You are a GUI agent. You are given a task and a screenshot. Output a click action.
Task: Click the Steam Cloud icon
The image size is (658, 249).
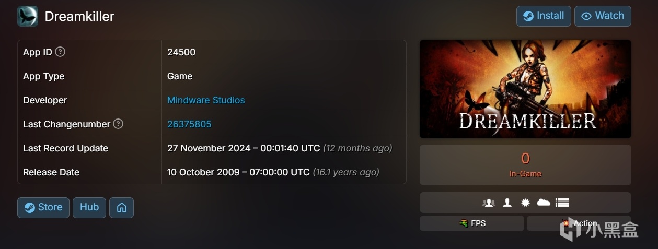(544, 203)
